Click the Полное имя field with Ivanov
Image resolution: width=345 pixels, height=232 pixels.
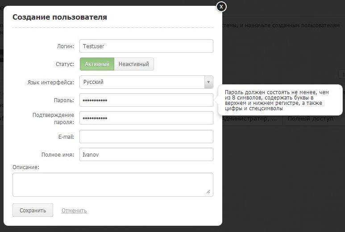click(146, 154)
